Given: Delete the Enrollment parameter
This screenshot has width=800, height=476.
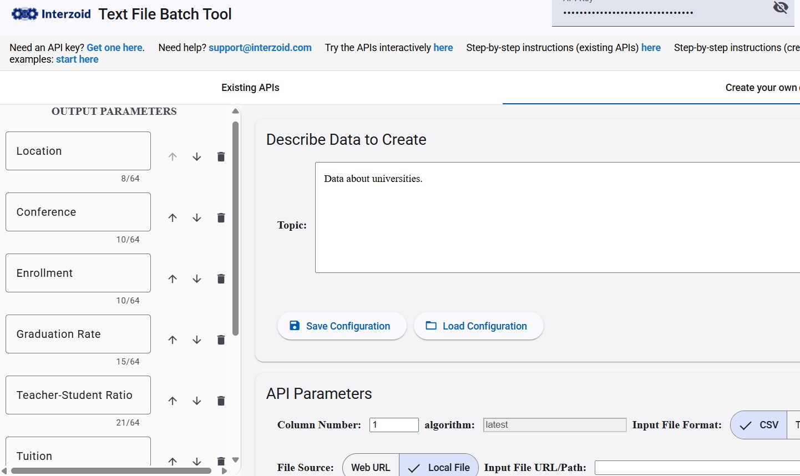Looking at the screenshot, I should point(221,279).
